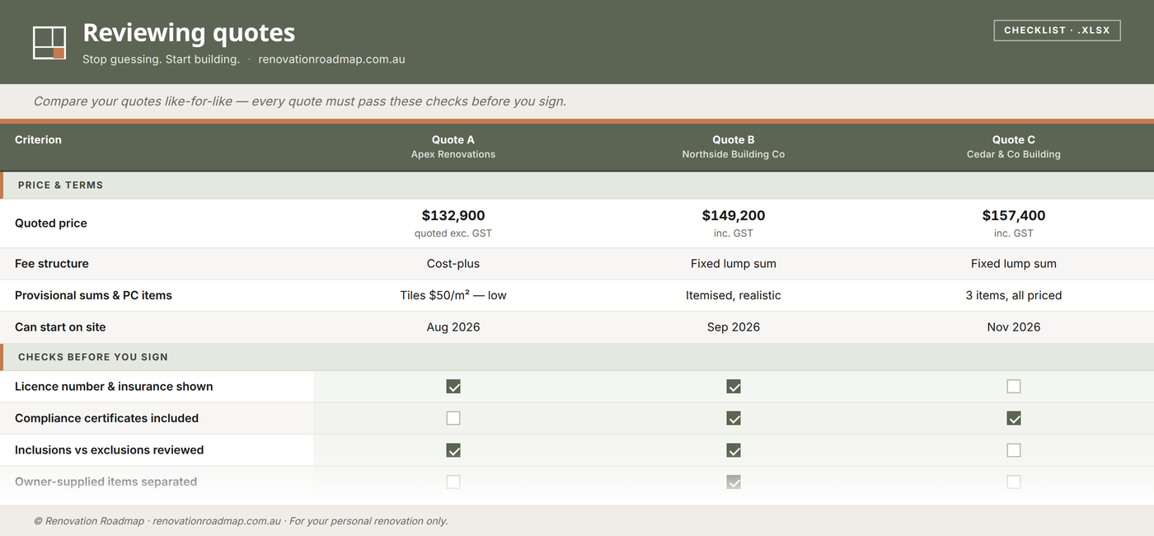The width and height of the screenshot is (1154, 536).
Task: Select the PRICE & TERMS section heading
Action: tap(61, 185)
